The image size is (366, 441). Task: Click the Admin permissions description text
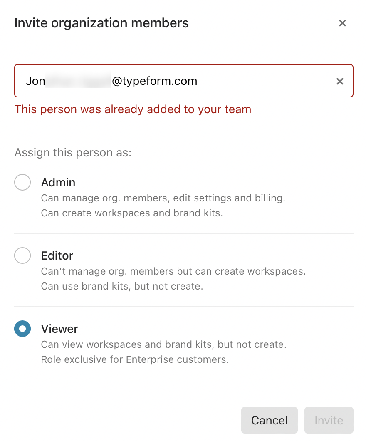pyautogui.click(x=163, y=198)
